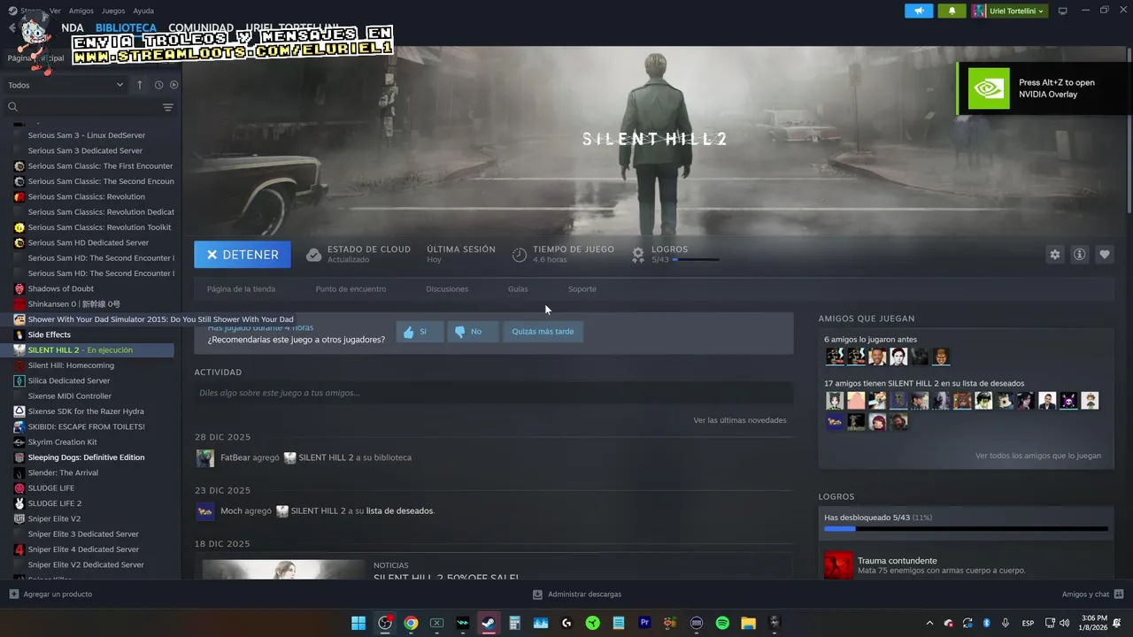Open Administrar descargas
This screenshot has height=637, width=1133.
click(x=577, y=595)
